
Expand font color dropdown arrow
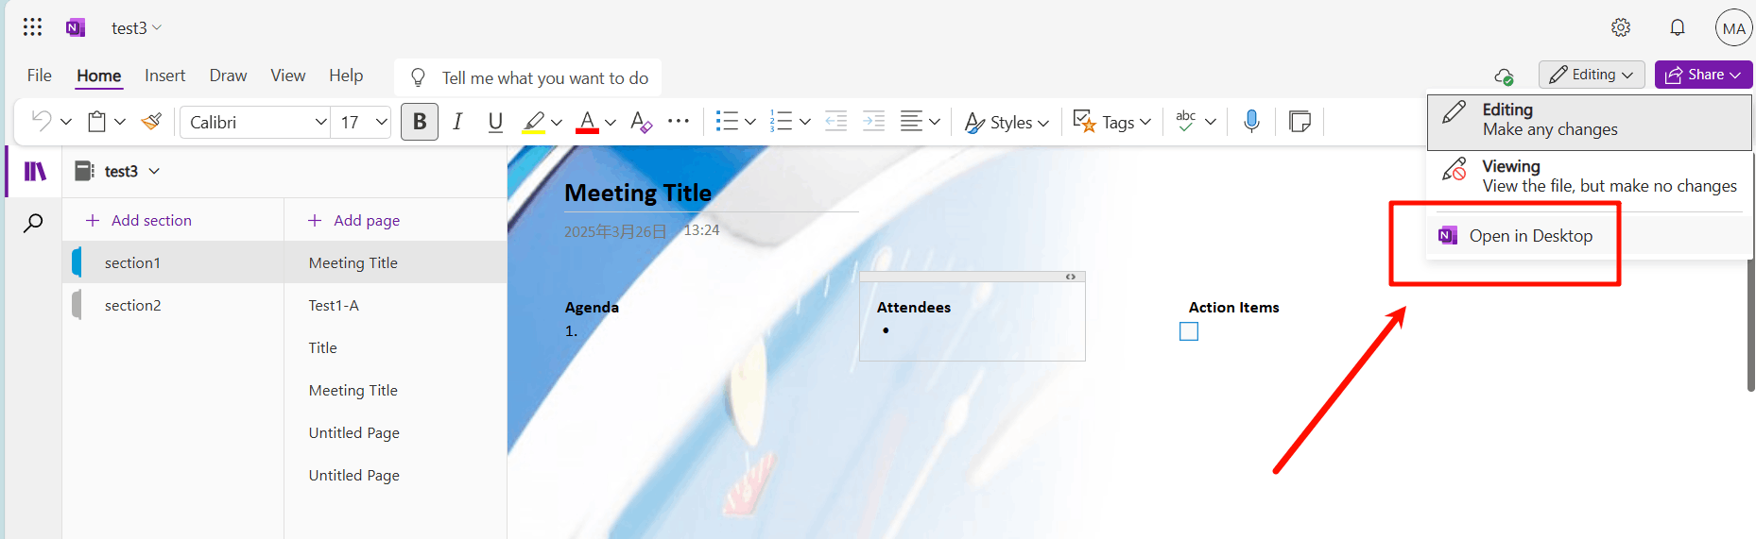click(611, 122)
